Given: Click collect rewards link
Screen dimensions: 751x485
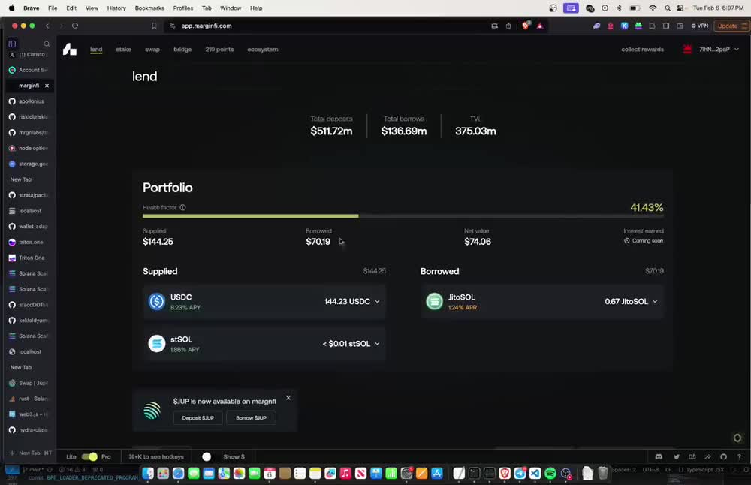Looking at the screenshot, I should [642, 50].
